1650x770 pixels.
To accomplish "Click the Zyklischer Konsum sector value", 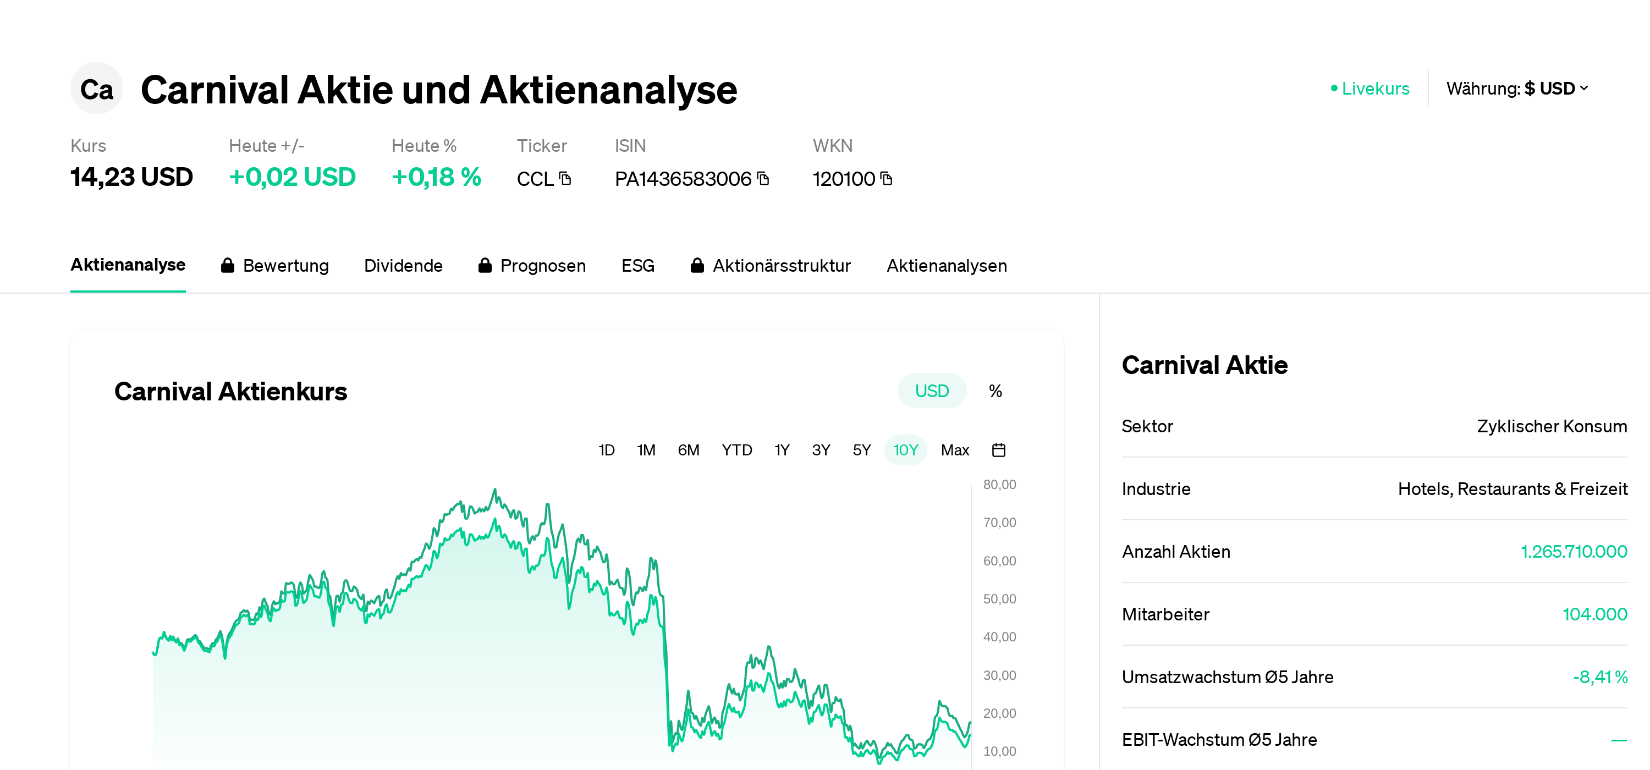I will point(1552,426).
